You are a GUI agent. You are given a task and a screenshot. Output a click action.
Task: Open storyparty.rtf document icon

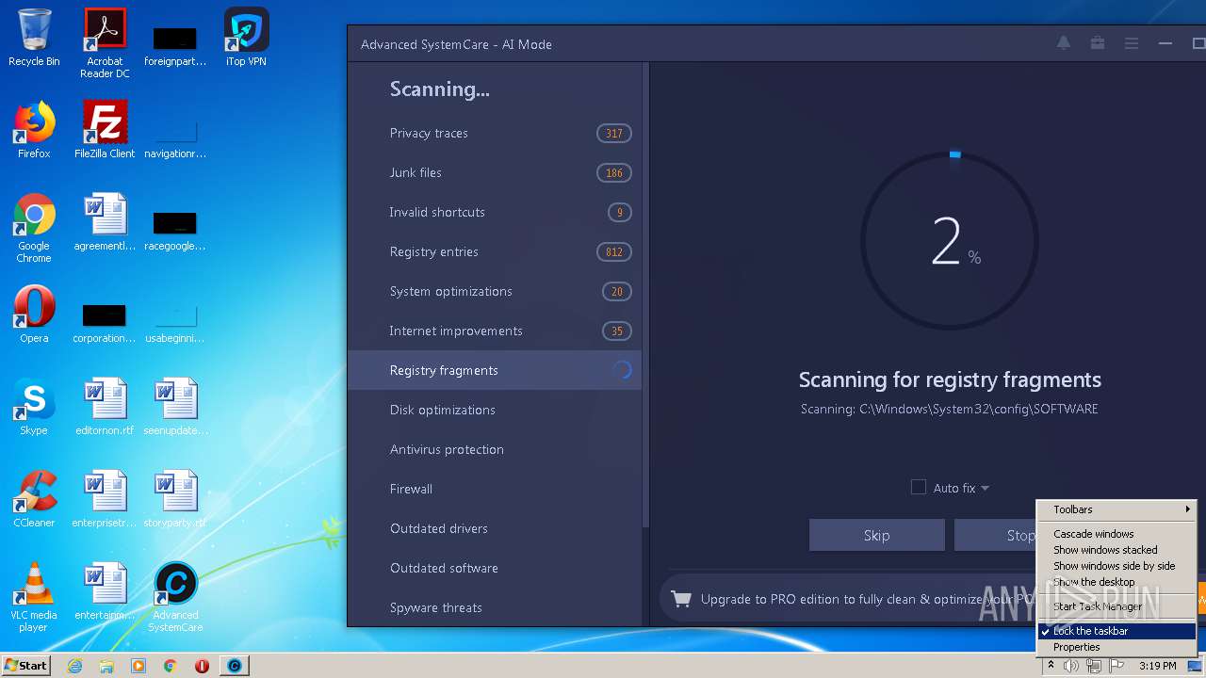coord(175,499)
